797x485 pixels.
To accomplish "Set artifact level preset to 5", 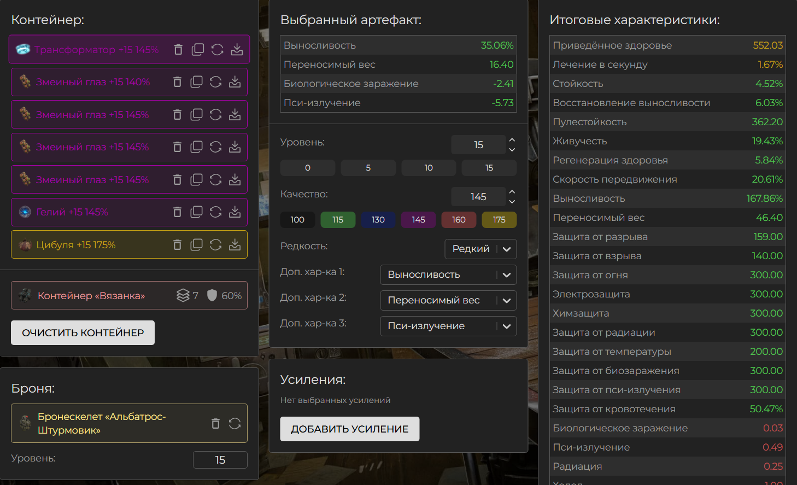I will point(368,168).
